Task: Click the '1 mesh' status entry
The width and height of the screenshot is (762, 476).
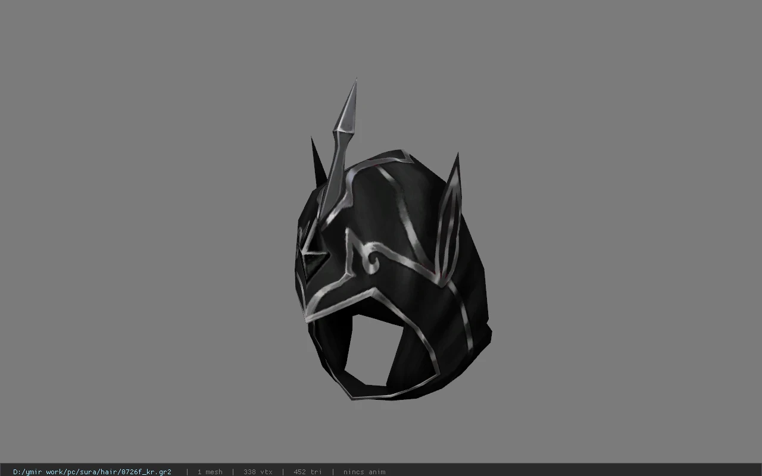Action: (x=210, y=472)
